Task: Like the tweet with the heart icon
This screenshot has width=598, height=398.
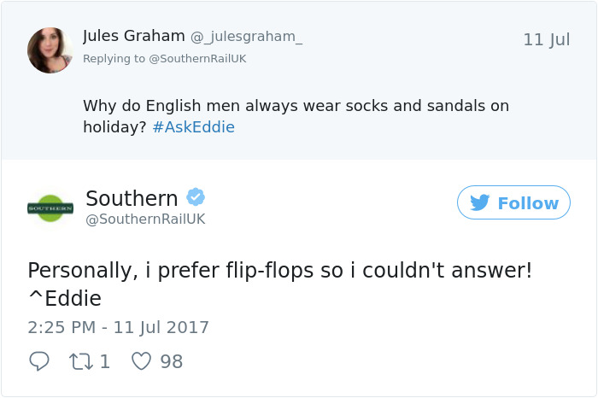Action: (141, 361)
